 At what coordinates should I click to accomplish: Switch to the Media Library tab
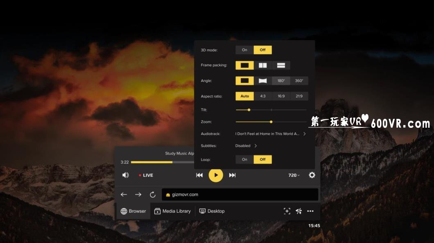click(x=172, y=211)
